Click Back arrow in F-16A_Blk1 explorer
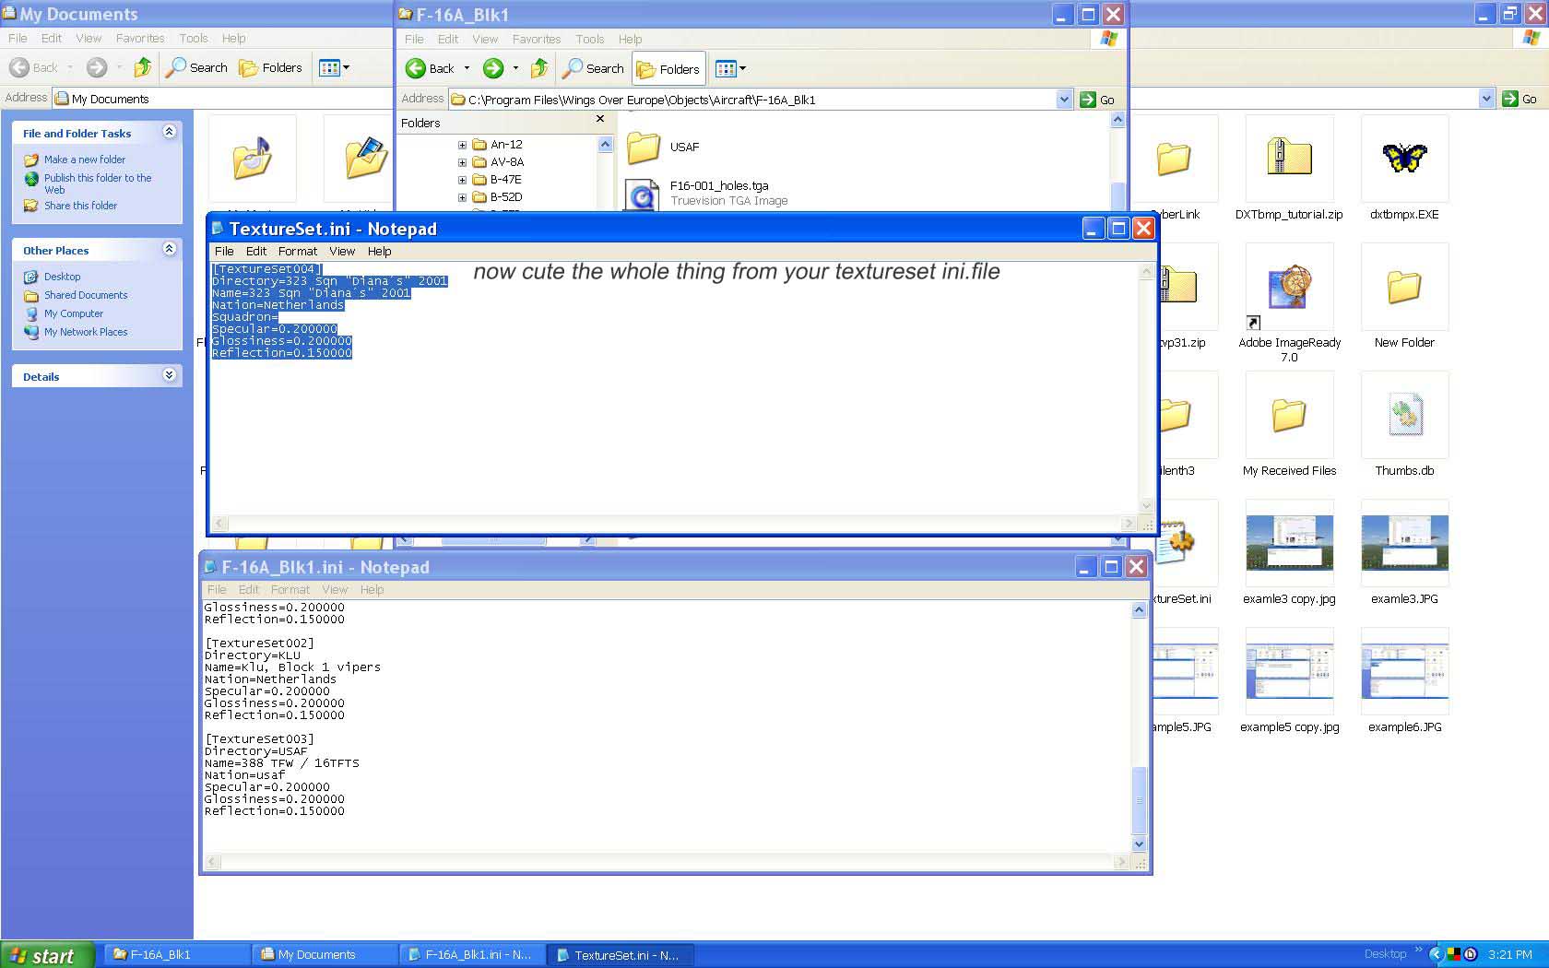Viewport: 1549px width, 968px height. [430, 68]
